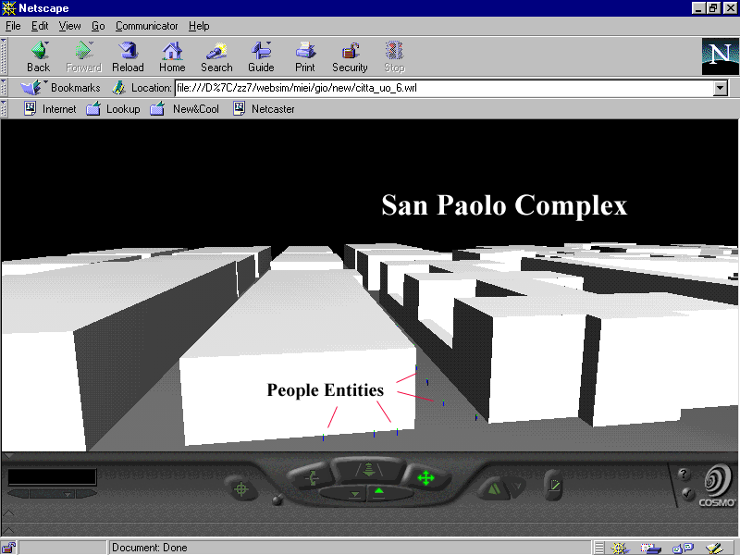Go to previous Cosmo viewpoint arrow
Viewport: 740px width, 555px height.
coord(18,494)
